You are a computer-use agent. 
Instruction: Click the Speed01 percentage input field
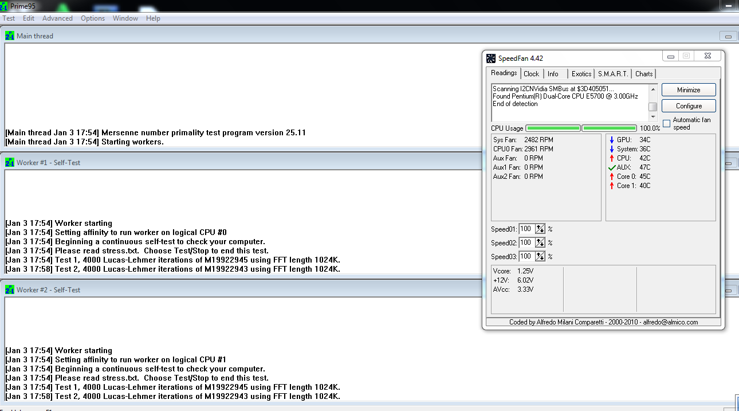click(526, 229)
